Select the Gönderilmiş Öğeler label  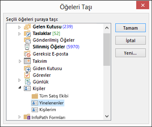pyautogui.click(x=54, y=40)
